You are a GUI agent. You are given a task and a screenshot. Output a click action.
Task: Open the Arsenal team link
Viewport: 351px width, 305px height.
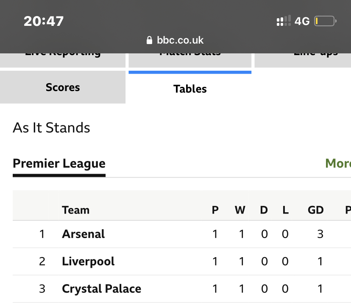[x=83, y=234]
